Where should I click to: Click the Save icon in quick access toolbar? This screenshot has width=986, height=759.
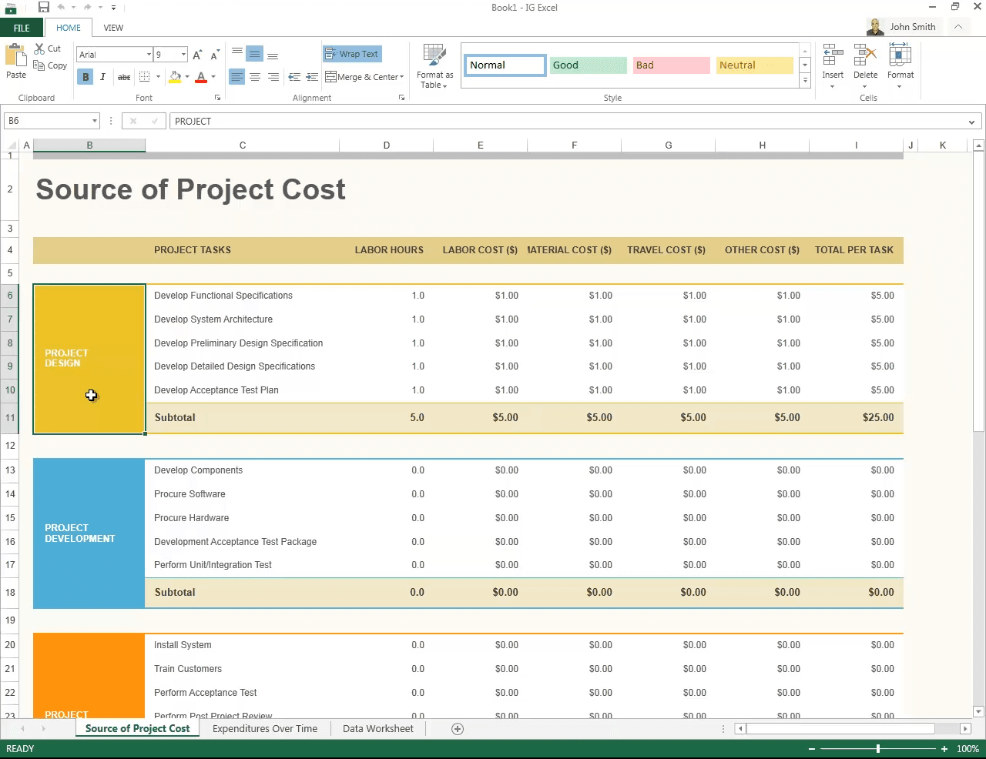43,8
